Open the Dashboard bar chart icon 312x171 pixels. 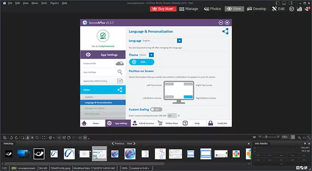[x=300, y=9]
